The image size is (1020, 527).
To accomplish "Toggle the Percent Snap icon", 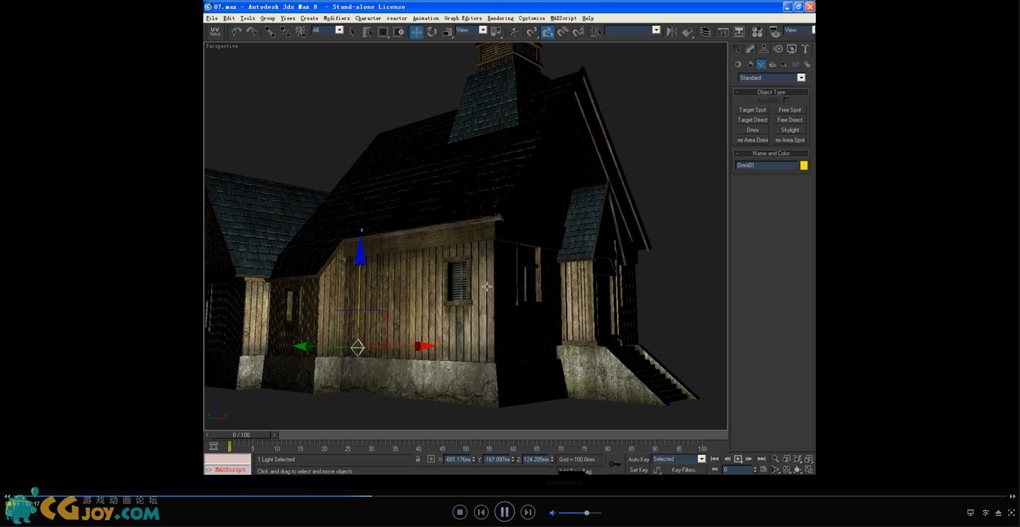I will click(x=563, y=32).
